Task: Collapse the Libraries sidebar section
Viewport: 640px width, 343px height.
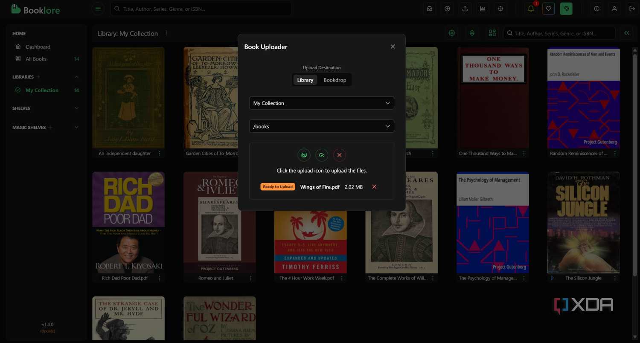Action: 77,77
